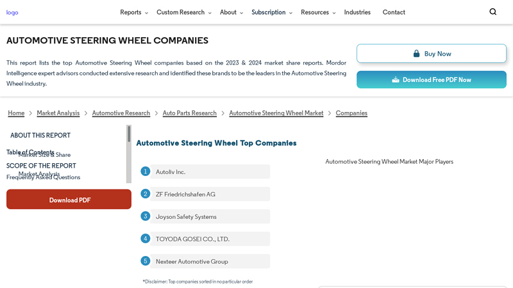Screen dimensions: 513x288
Task: Click the site logo
Action: coord(12,12)
